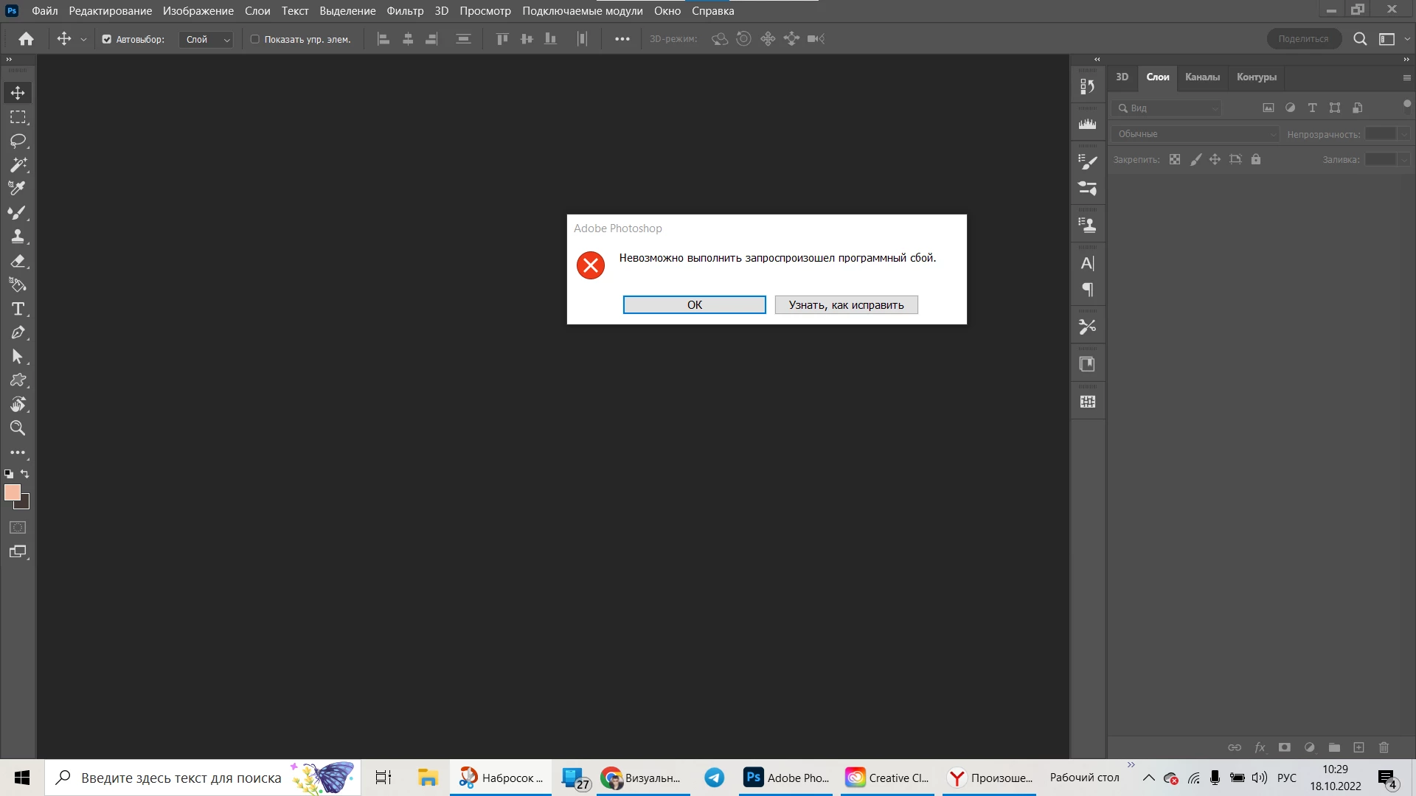Switch to the Каналы tab

1202,77
